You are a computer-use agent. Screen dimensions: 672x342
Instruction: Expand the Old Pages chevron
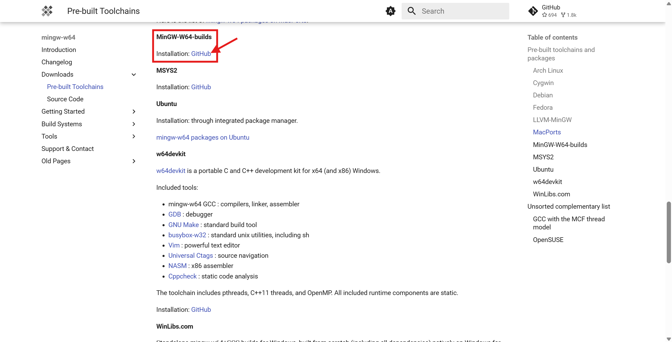click(134, 161)
